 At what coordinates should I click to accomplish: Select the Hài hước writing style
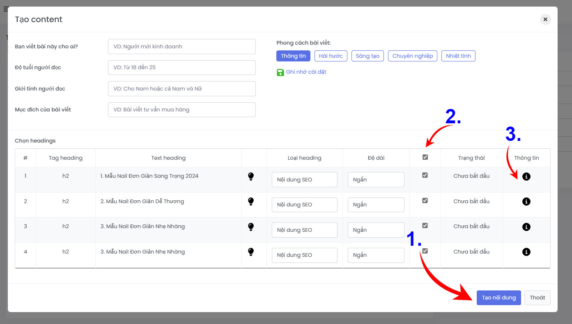pos(331,56)
